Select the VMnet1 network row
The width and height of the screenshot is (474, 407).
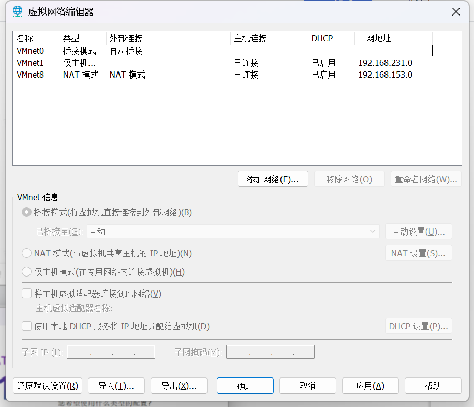pos(224,63)
